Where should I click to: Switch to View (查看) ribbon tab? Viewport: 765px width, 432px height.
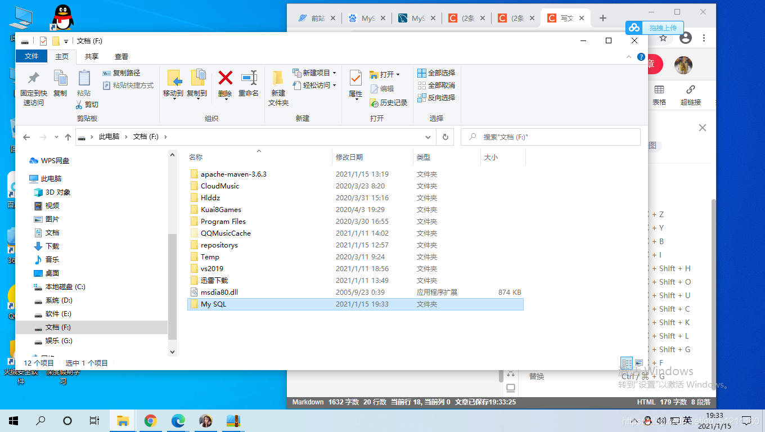121,57
